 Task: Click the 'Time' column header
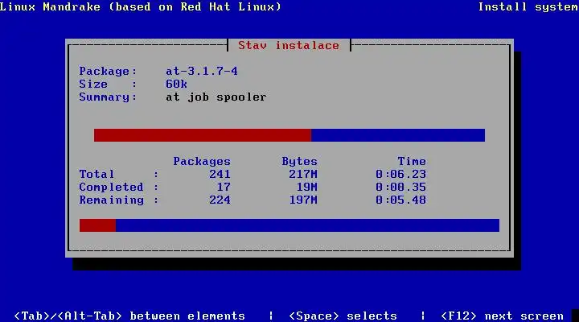tap(412, 161)
